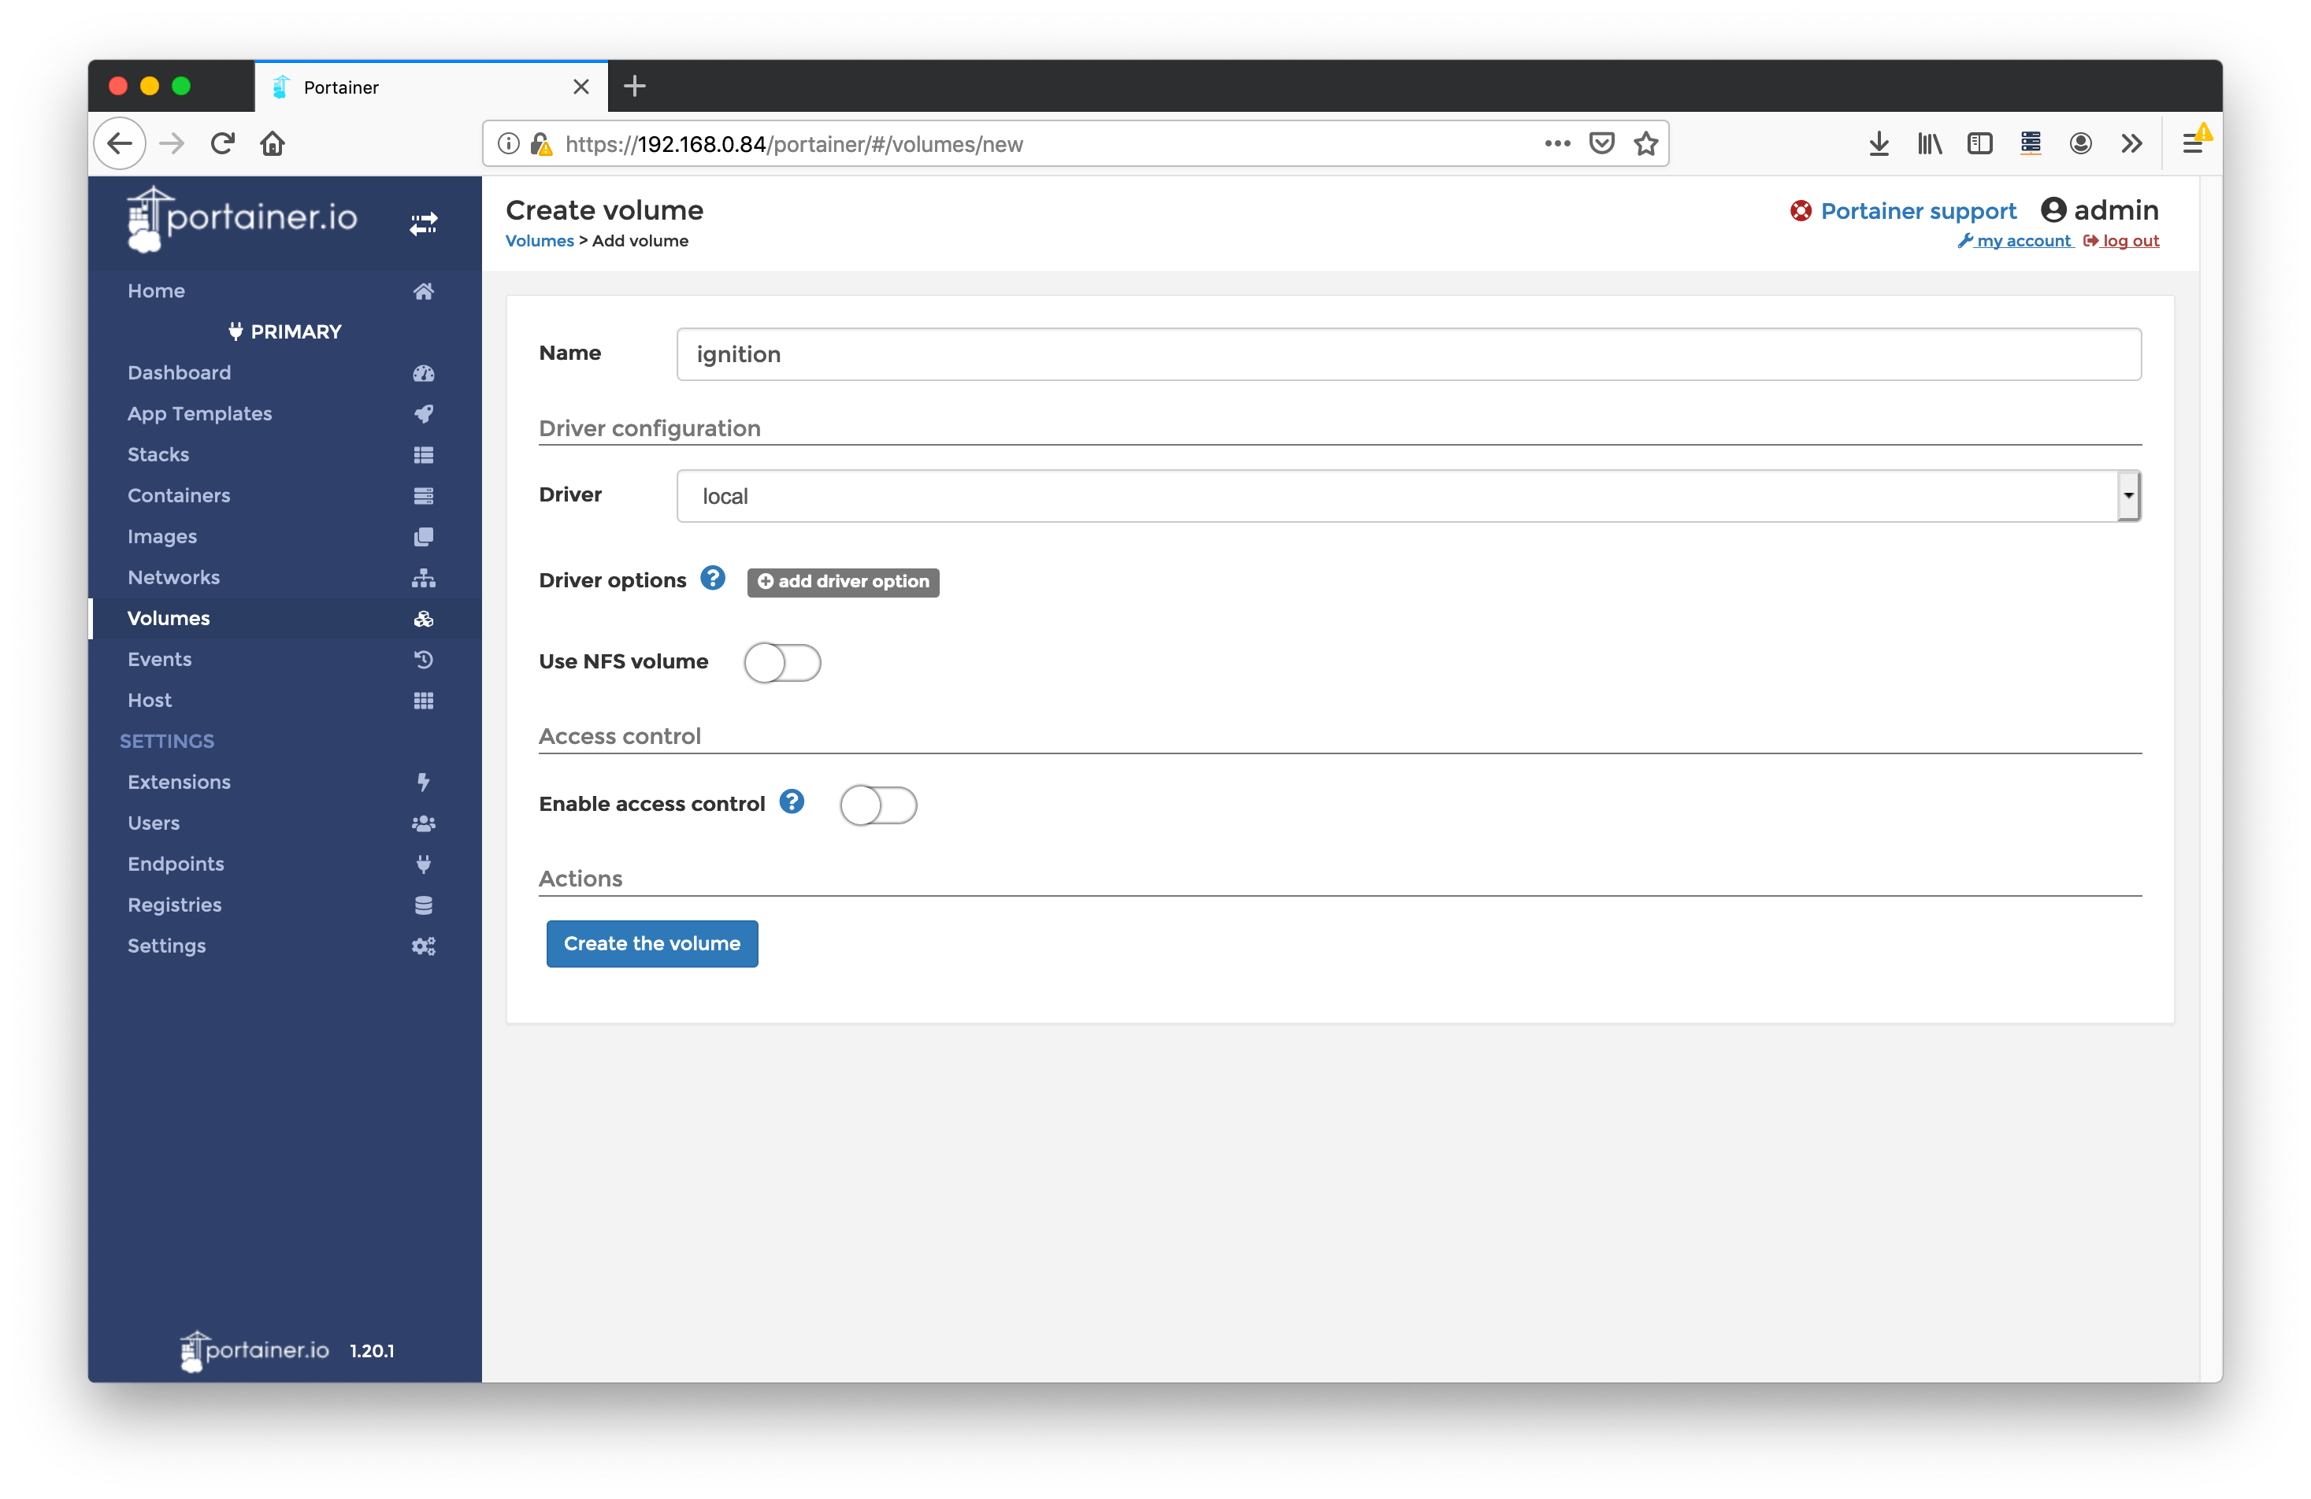Reload the current browser page
This screenshot has width=2311, height=1499.
(x=222, y=144)
